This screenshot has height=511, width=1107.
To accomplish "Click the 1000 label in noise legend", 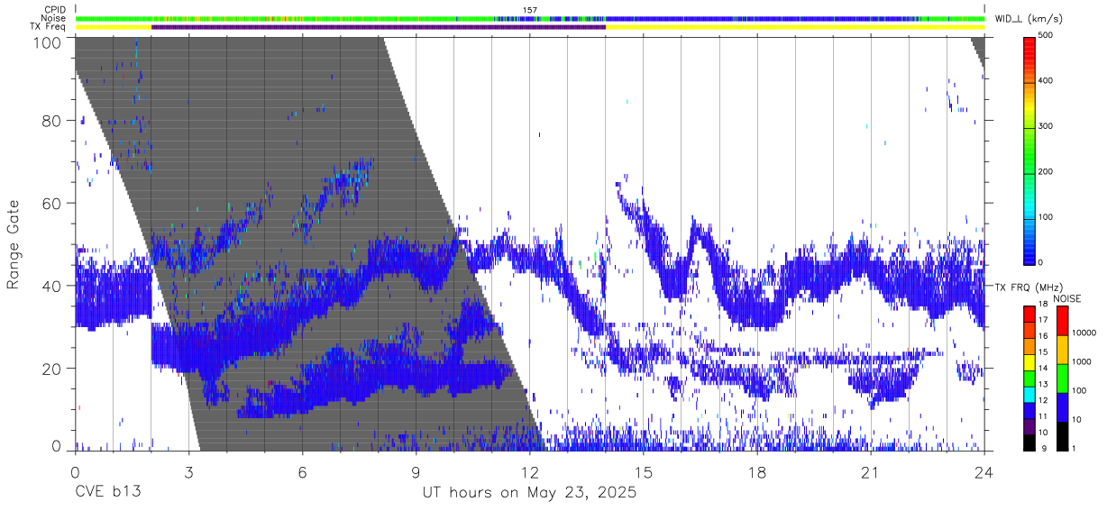I will 1082,361.
